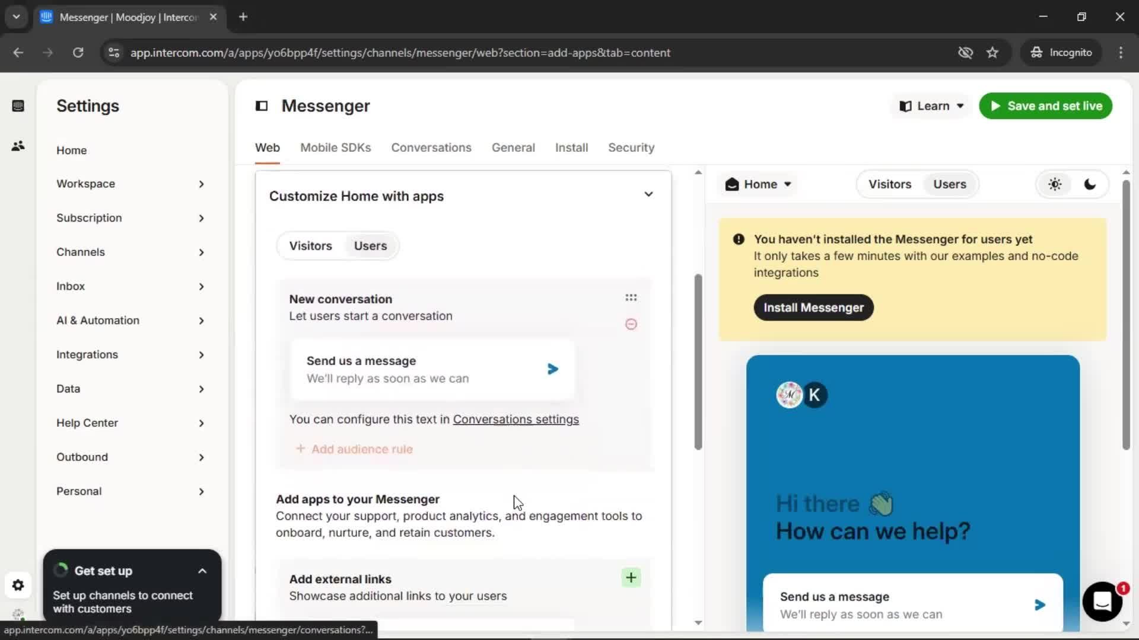Open the Contacts people icon in the left rail
1139x640 pixels.
coord(18,146)
